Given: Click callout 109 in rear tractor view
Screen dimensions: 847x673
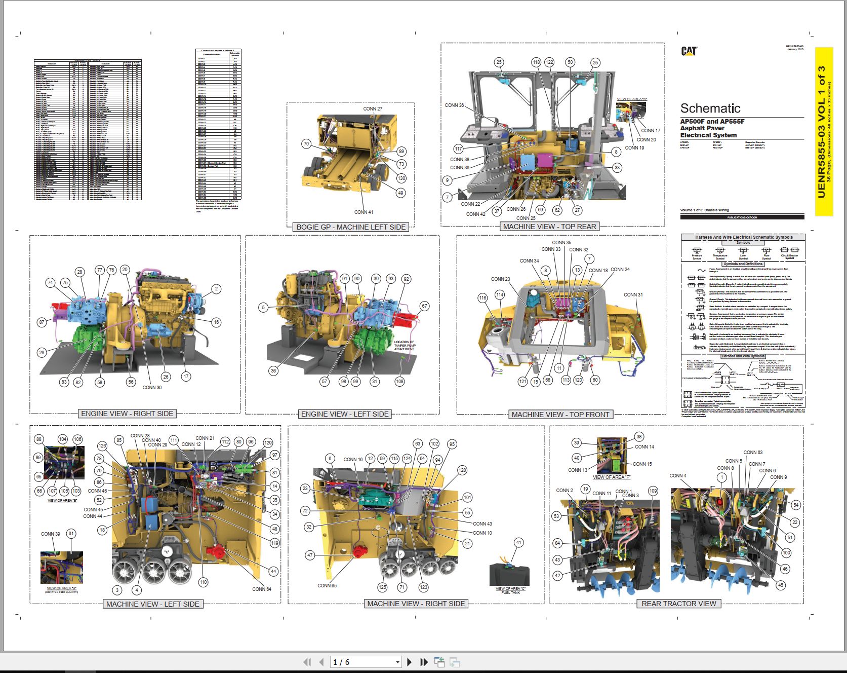Looking at the screenshot, I should tap(653, 491).
